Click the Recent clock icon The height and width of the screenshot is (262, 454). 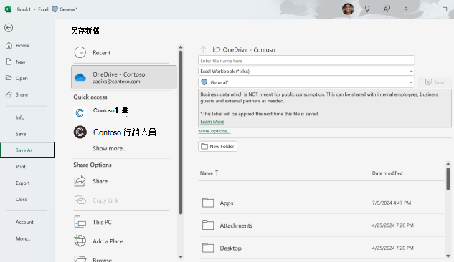click(x=80, y=52)
